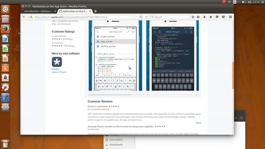265x149 pixels.
Task: Bookmark this page with the star icon
Action: [x=193, y=17]
